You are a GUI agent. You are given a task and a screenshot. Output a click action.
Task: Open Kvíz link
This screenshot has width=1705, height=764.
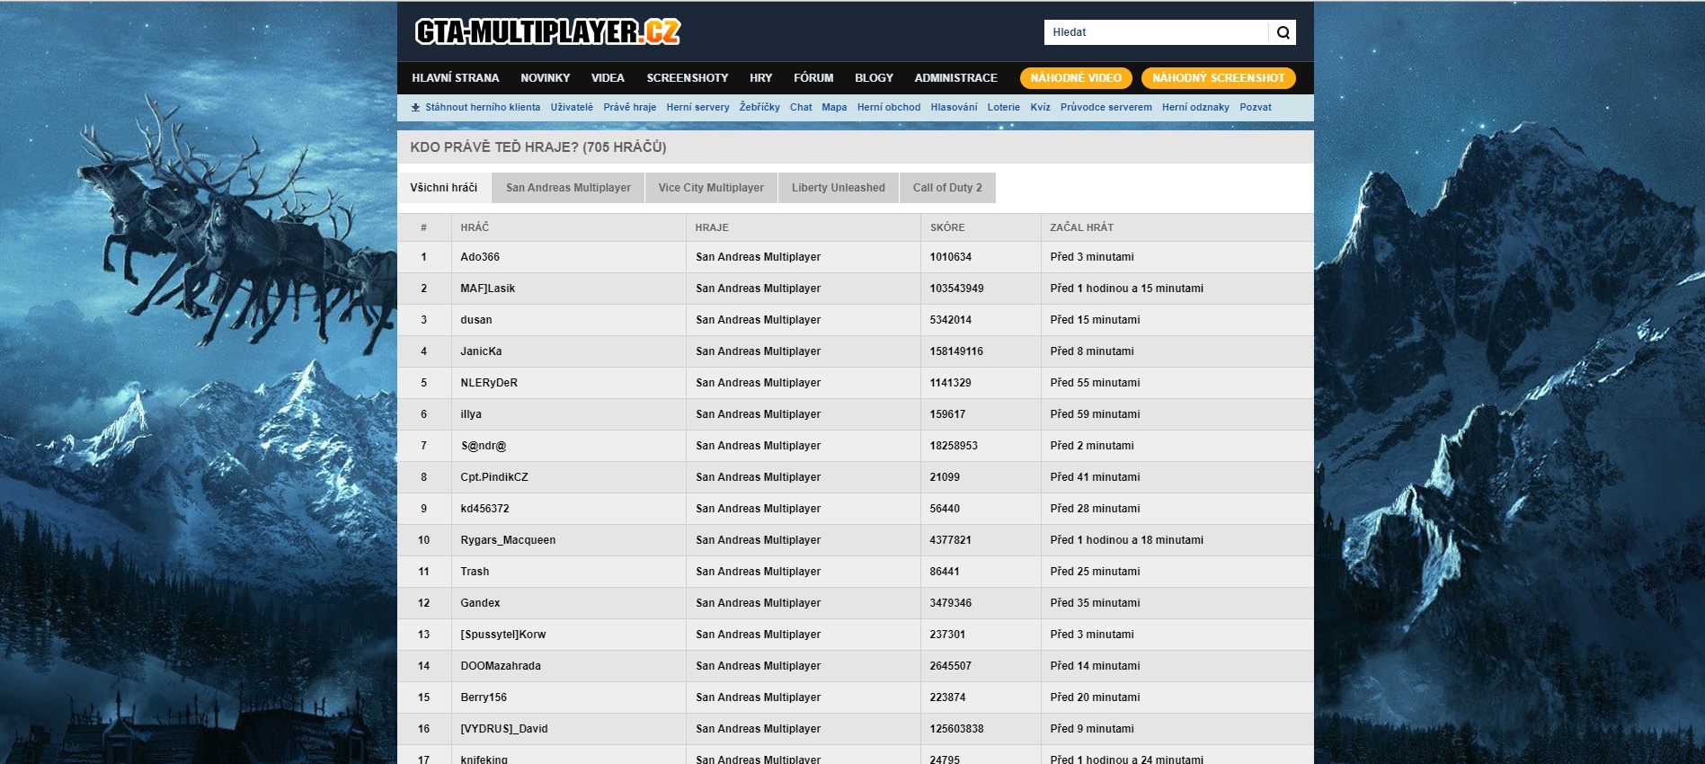[x=1040, y=107]
